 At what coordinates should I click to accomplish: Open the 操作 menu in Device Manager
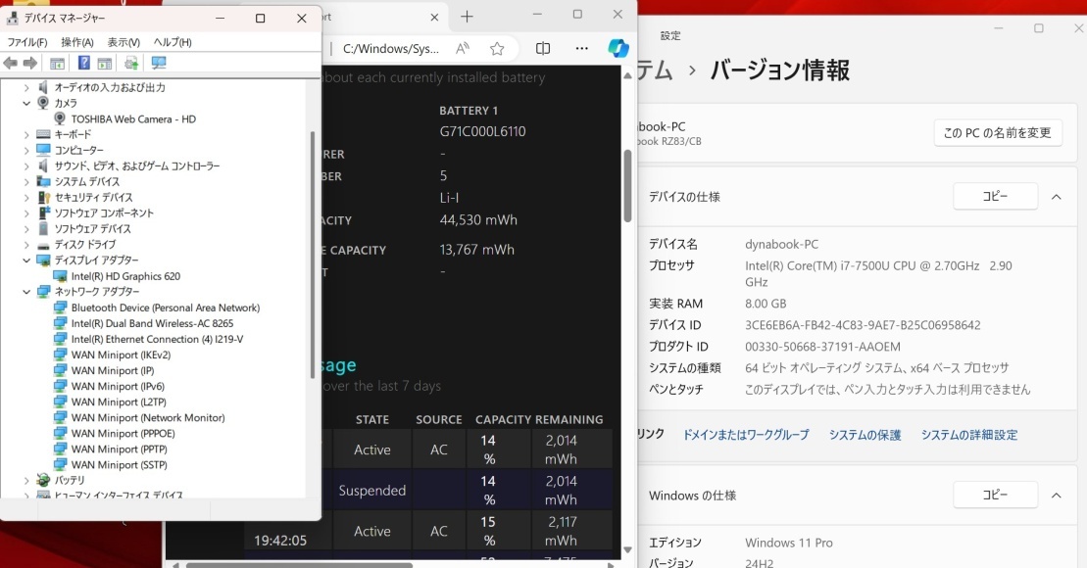[x=75, y=41]
